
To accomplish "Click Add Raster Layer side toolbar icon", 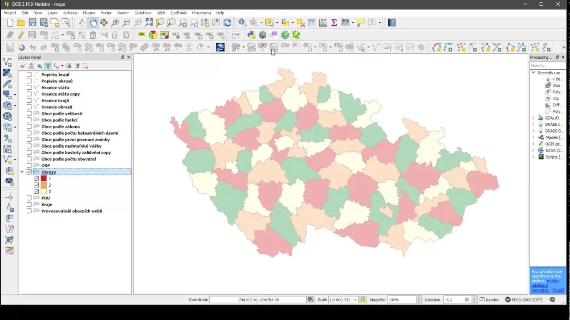I will [7, 73].
